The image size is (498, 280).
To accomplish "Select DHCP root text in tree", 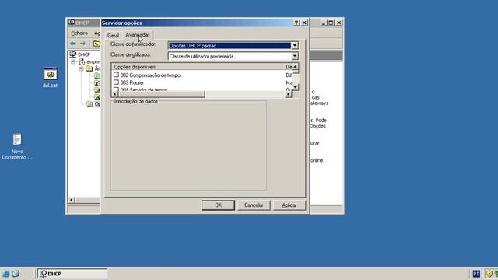I will 84,54.
